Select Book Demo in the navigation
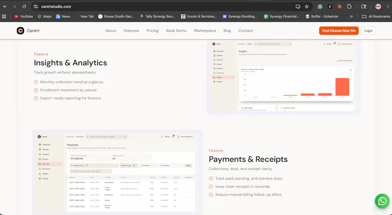 [176, 31]
